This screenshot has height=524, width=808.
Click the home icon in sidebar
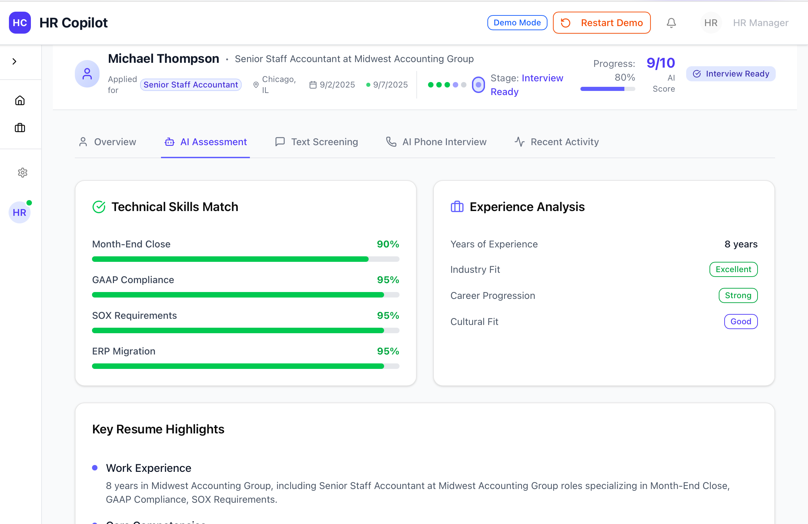click(x=20, y=101)
